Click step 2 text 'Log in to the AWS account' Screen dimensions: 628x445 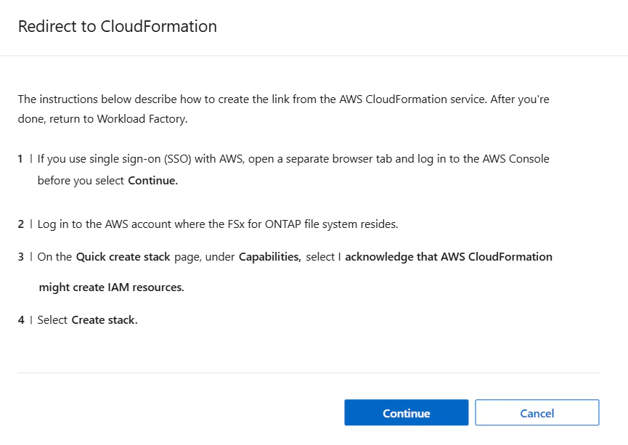(218, 224)
